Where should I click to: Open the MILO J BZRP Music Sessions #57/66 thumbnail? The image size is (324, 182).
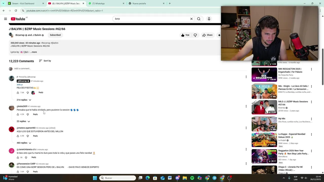(x=264, y=107)
